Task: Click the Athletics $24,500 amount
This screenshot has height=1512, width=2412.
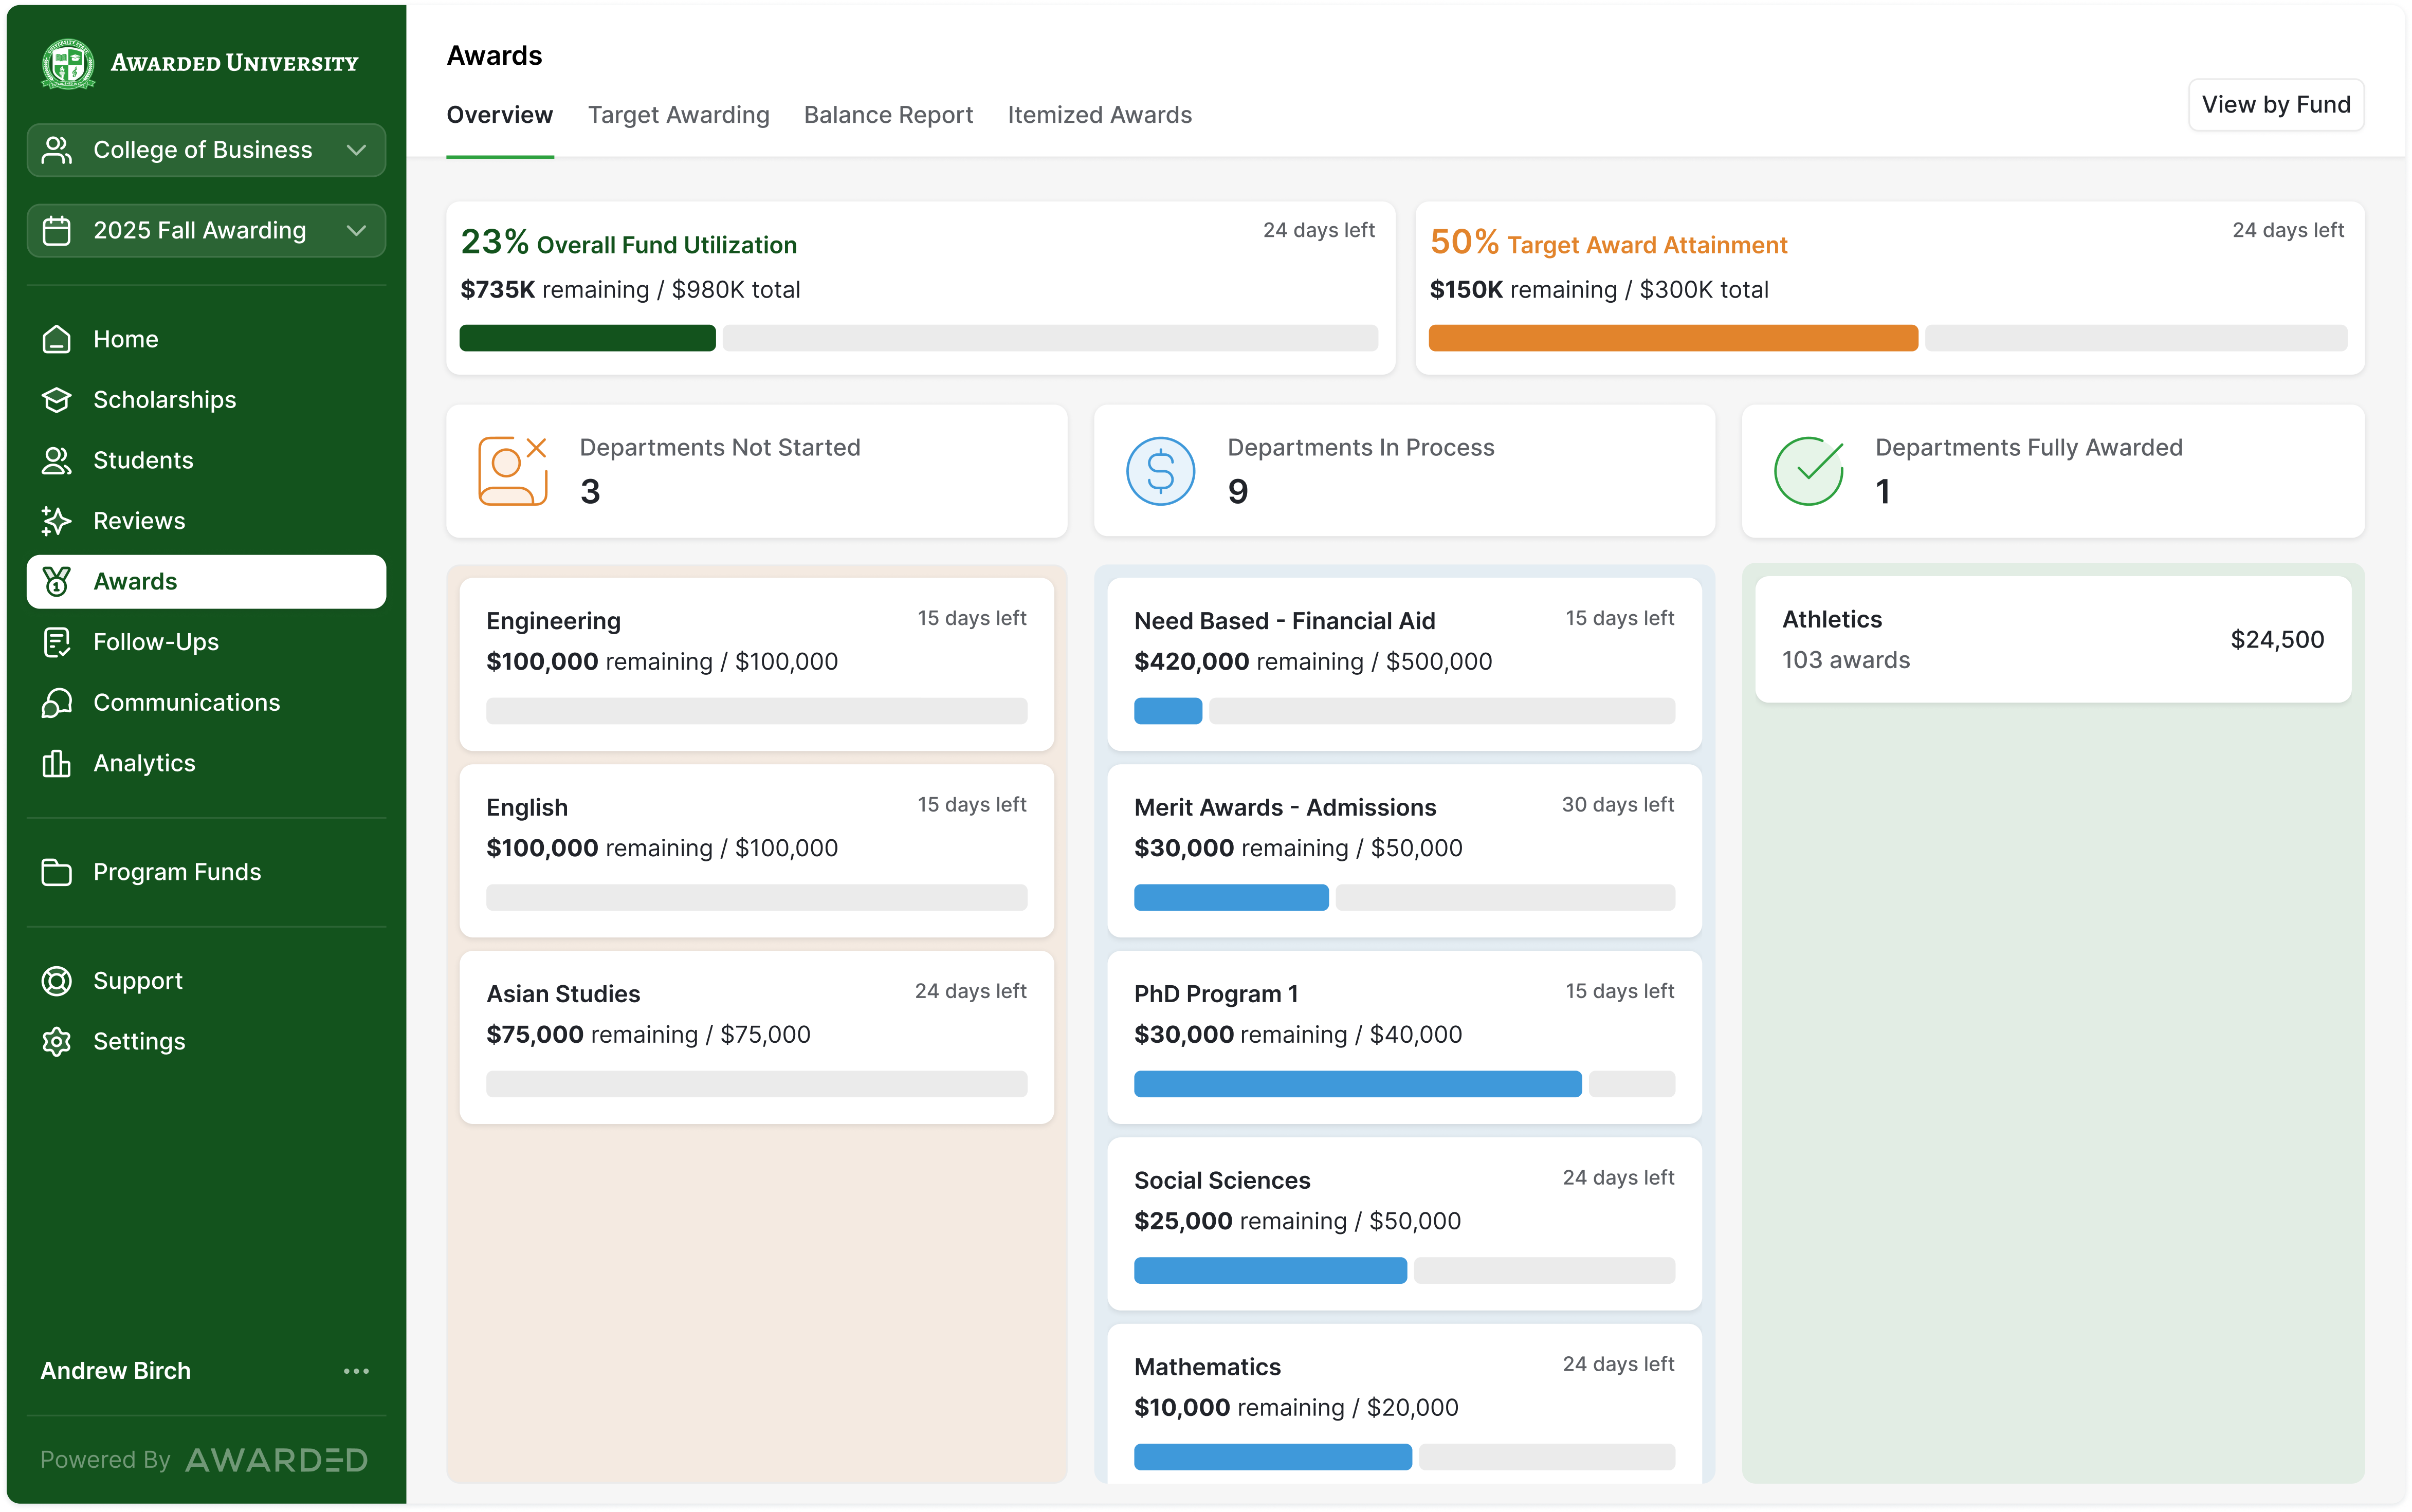Action: coord(2277,640)
